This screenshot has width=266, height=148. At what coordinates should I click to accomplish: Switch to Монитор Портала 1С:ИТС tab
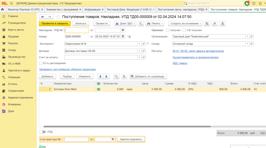click(24, 10)
